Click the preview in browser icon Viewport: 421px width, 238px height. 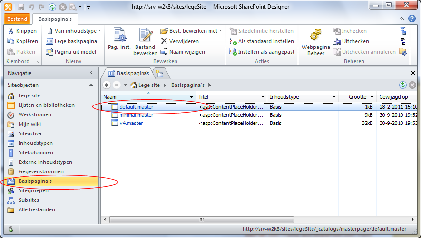73,7
